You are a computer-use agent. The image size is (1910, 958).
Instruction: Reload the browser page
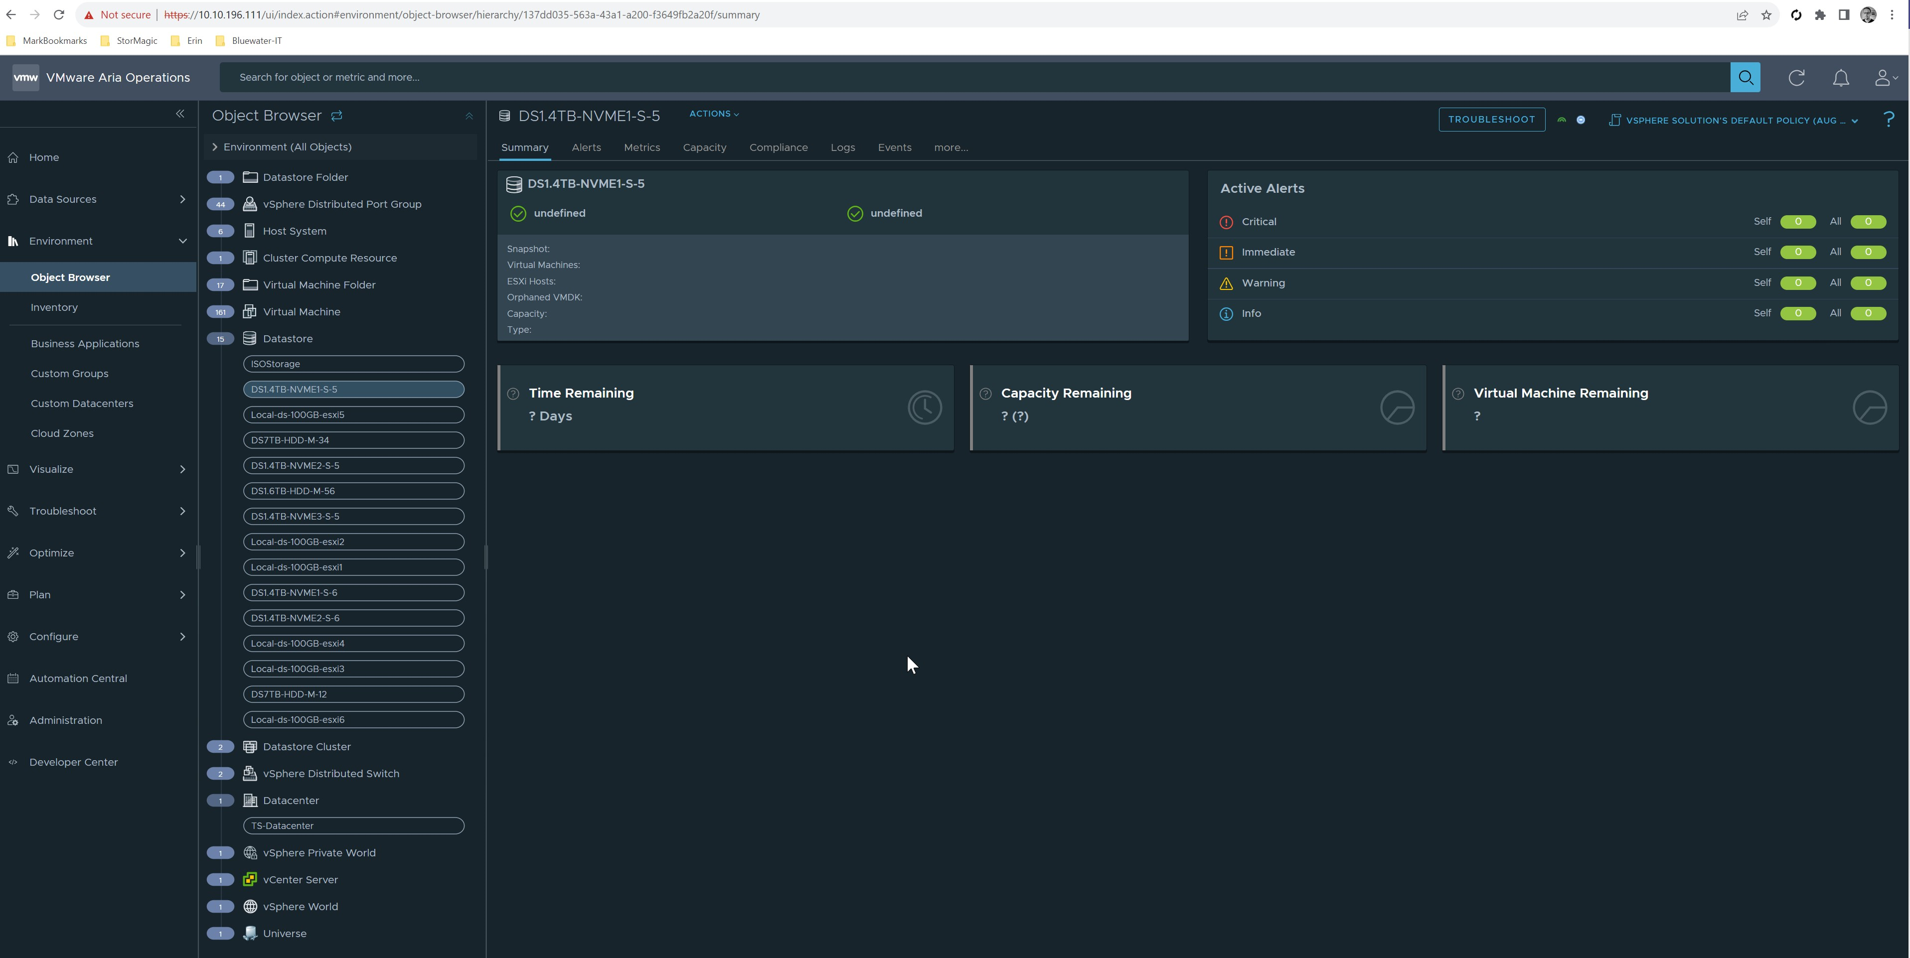click(x=59, y=15)
